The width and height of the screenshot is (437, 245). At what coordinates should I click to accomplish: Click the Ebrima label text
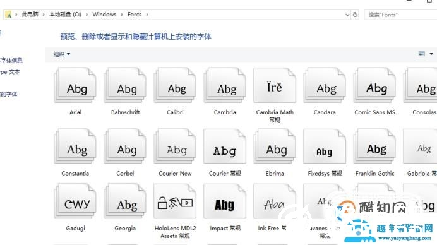tap(275, 174)
